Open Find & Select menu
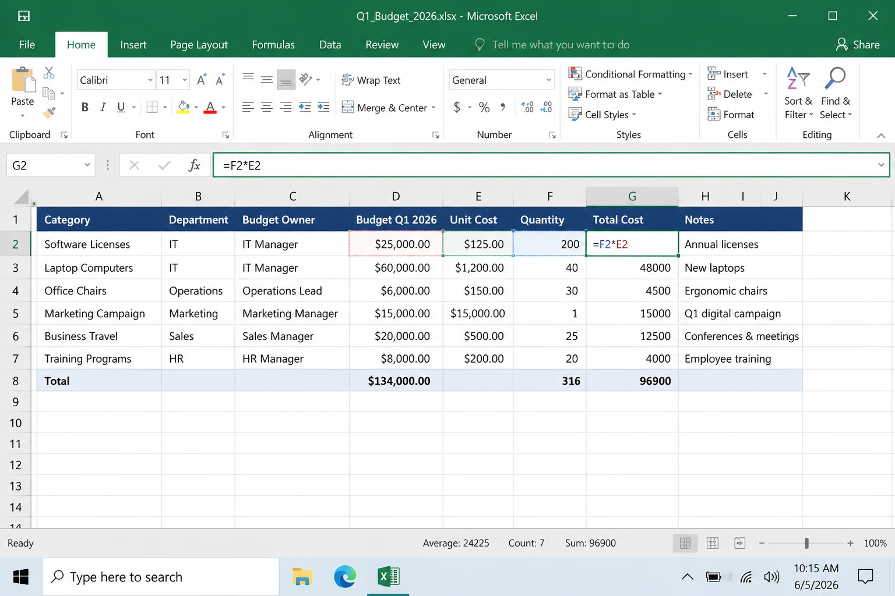 click(836, 94)
